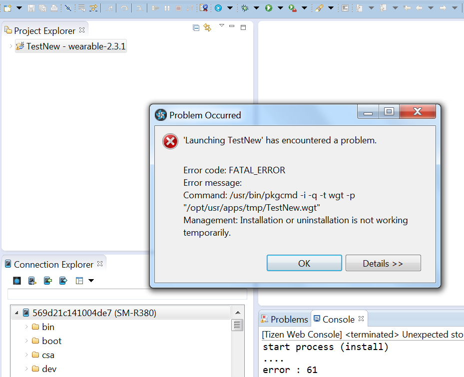Open the Connection Explorer layout dropdown arrow
Image resolution: width=464 pixels, height=377 pixels.
91,281
